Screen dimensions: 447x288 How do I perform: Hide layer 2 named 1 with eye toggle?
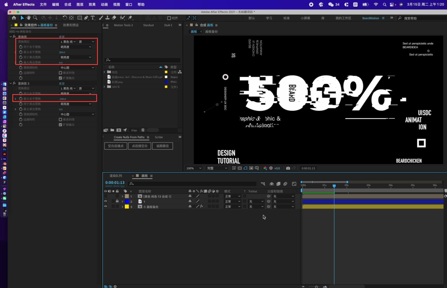tap(105, 201)
